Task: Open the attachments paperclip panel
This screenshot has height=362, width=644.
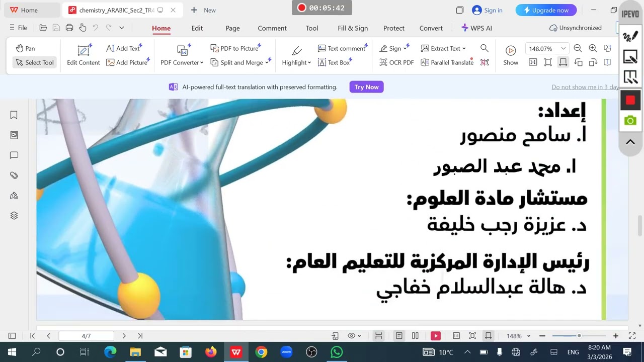Action: 14,175
